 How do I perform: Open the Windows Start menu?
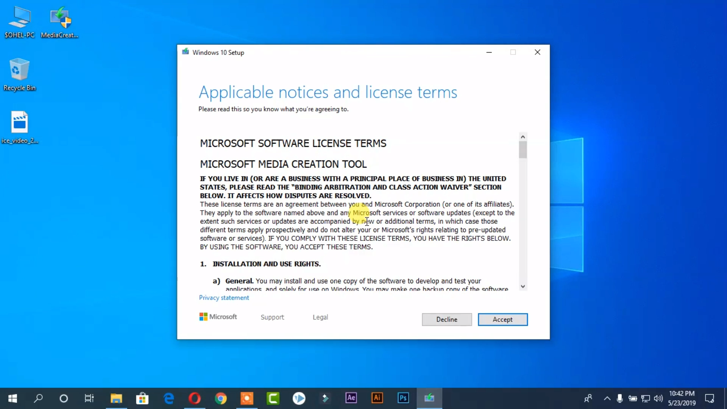[x=12, y=398]
